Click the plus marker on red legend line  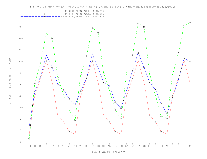coord(44,11)
